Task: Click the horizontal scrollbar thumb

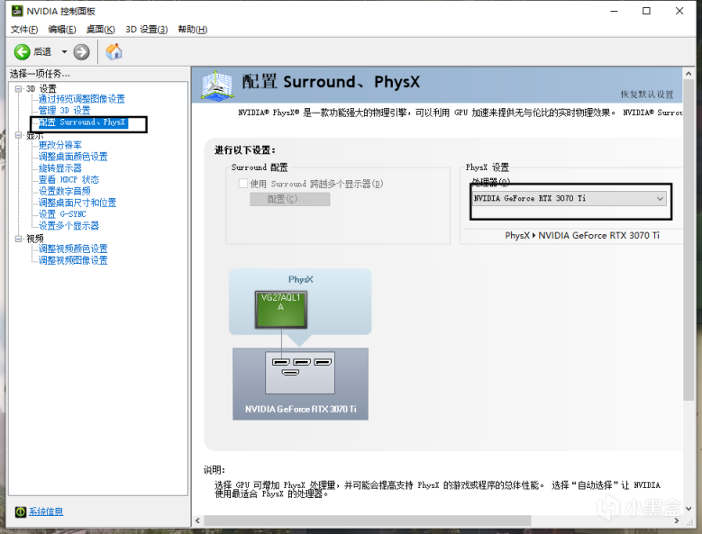Action: tap(368, 521)
